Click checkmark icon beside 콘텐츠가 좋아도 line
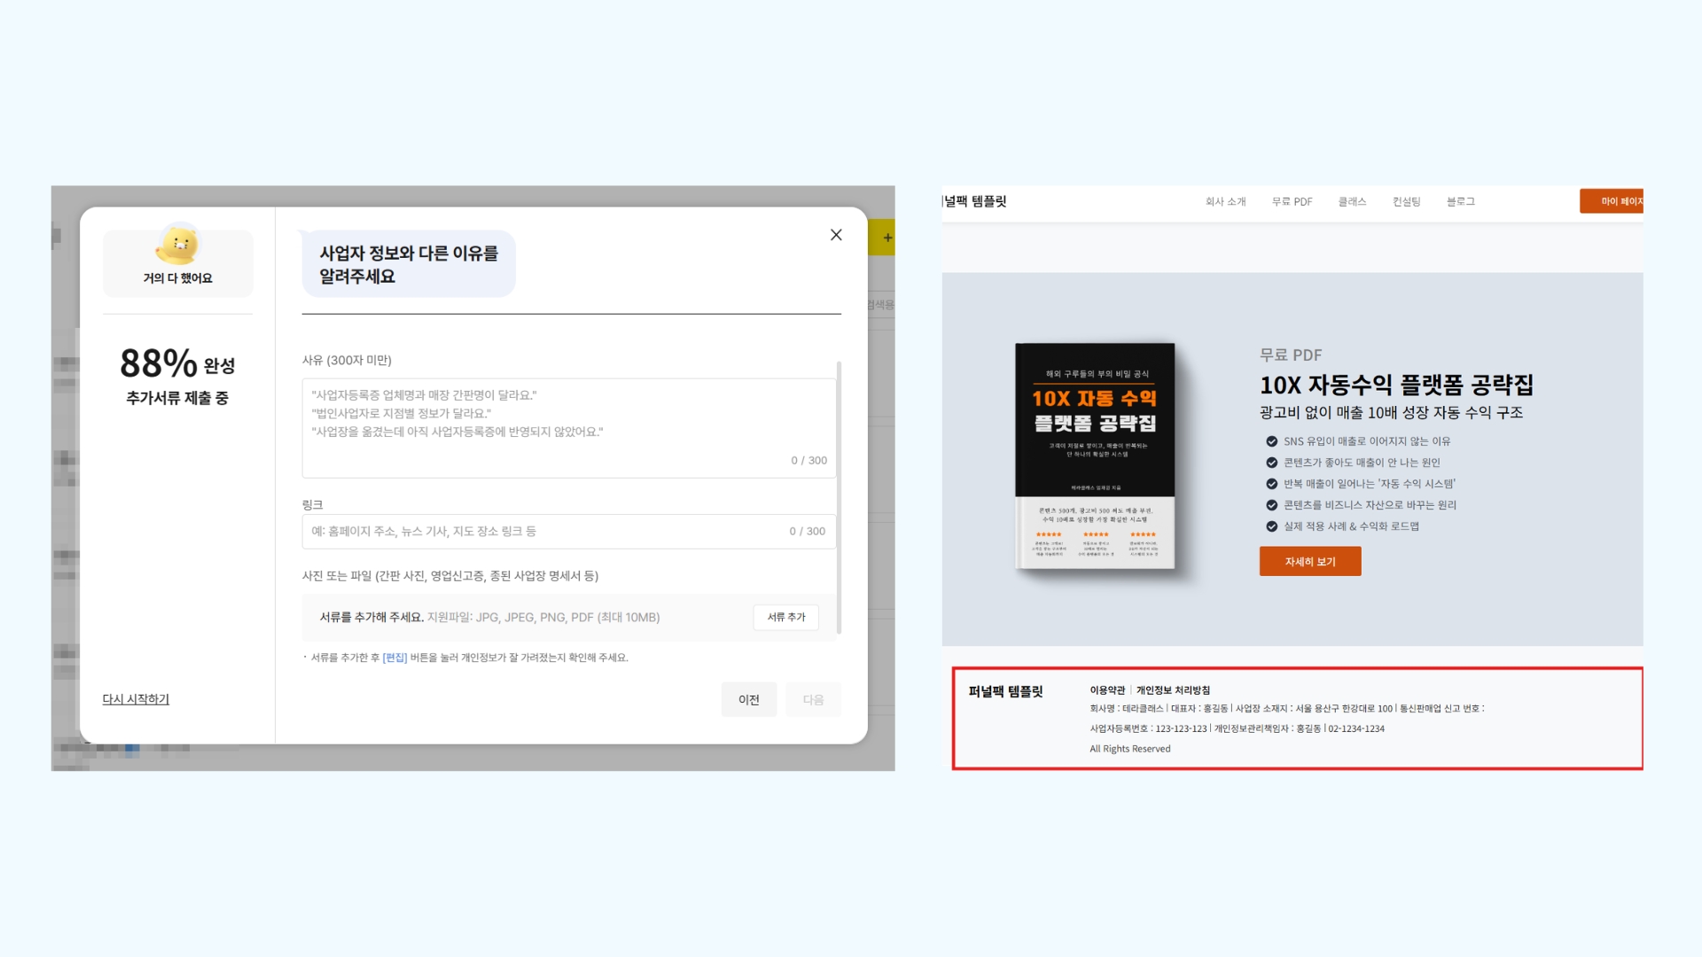Screen dimensions: 1702x957 pos(1272,463)
